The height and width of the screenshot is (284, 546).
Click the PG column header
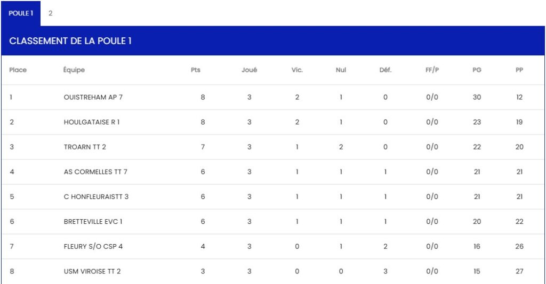click(x=477, y=70)
